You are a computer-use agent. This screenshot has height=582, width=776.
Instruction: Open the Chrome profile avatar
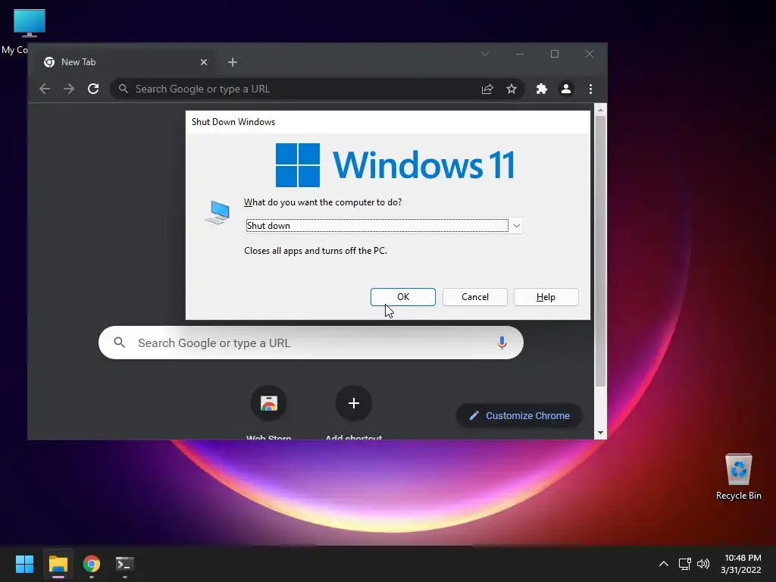point(565,89)
